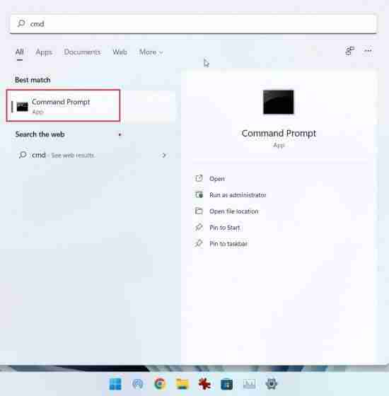Click the magnifier icon beside cmd web result
This screenshot has width=389, height=396.
23,155
